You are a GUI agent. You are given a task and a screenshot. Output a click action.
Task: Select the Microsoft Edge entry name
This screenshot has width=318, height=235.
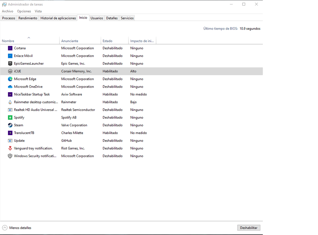25,79
